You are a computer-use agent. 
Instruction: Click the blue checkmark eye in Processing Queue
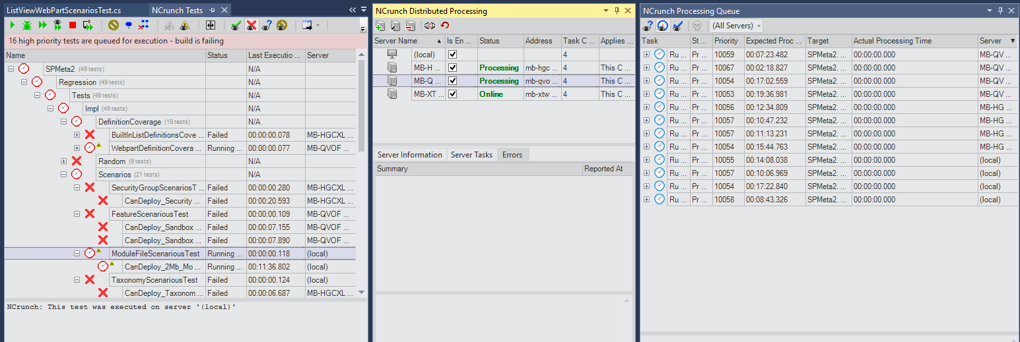(678, 25)
